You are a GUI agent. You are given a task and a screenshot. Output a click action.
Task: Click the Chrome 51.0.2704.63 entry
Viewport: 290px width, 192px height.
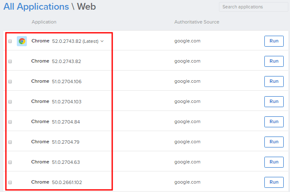[55, 162]
